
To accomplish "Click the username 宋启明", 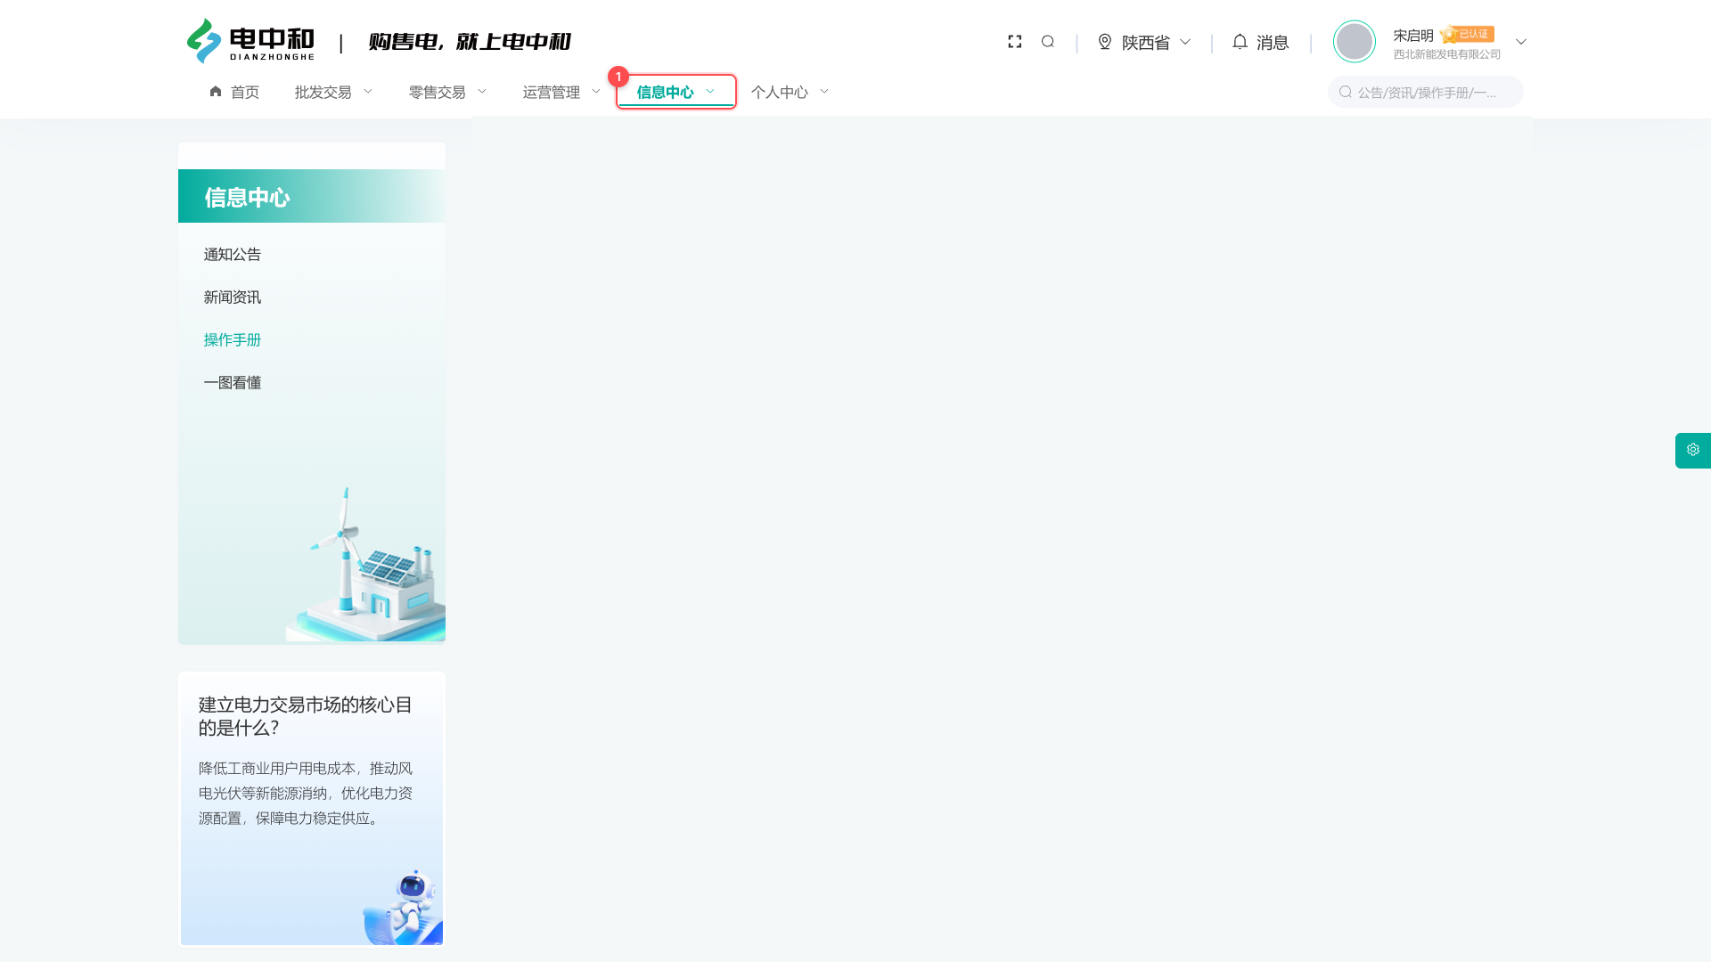I will click(1413, 36).
